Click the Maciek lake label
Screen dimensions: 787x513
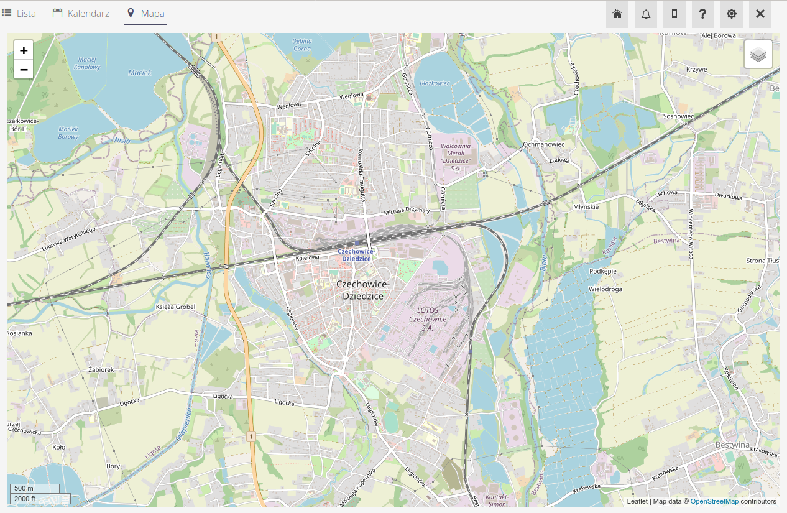140,73
